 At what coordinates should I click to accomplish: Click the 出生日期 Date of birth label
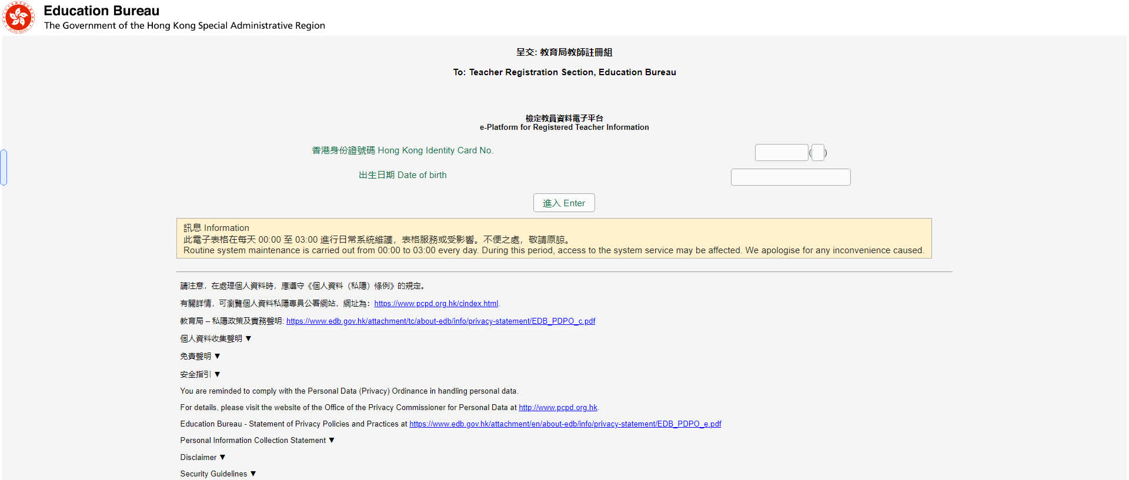pos(402,175)
